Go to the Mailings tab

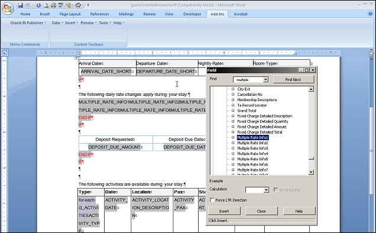click(126, 14)
